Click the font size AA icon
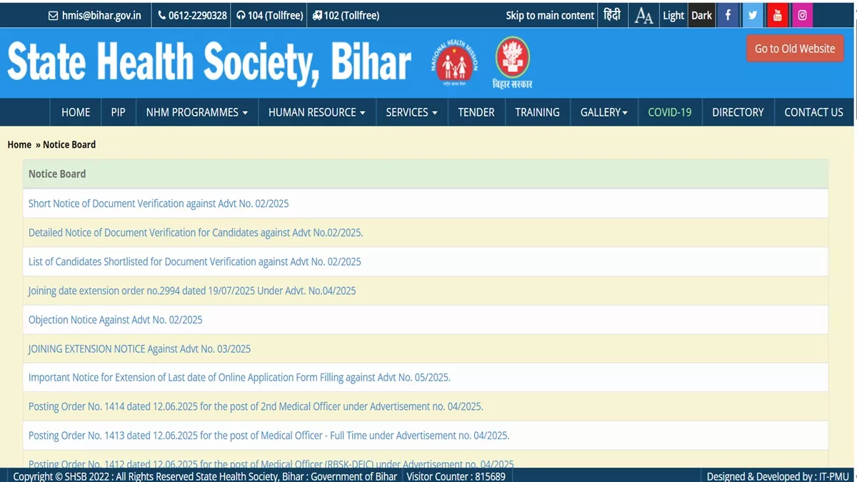The height and width of the screenshot is (482, 857). tap(643, 16)
